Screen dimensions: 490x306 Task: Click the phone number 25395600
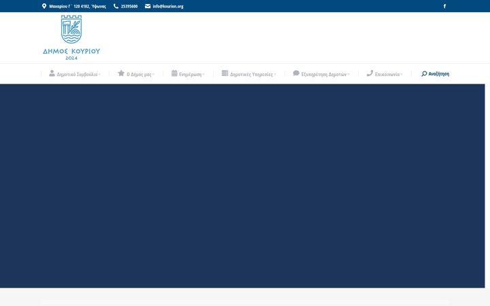point(129,6)
